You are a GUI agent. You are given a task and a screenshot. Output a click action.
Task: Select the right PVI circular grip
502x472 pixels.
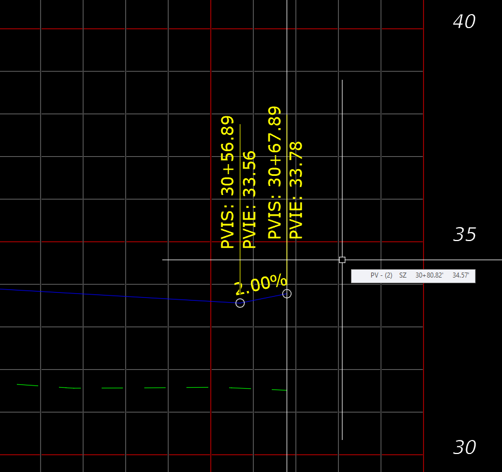coord(287,293)
